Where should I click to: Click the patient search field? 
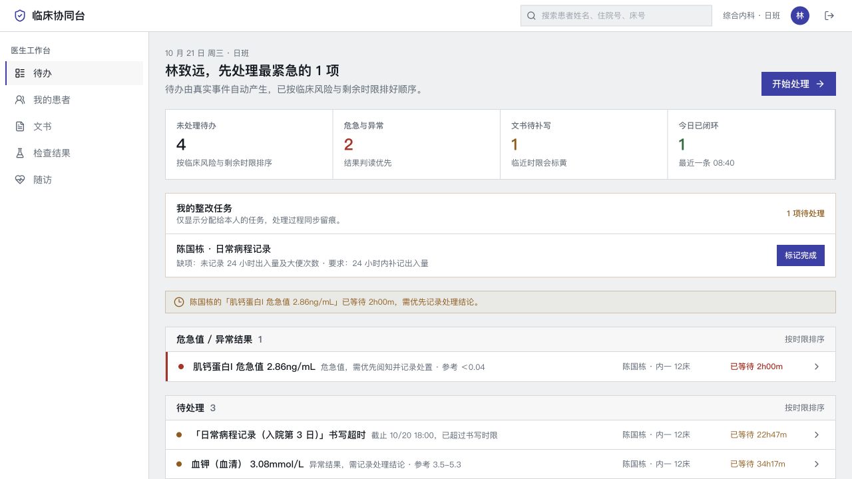point(616,15)
